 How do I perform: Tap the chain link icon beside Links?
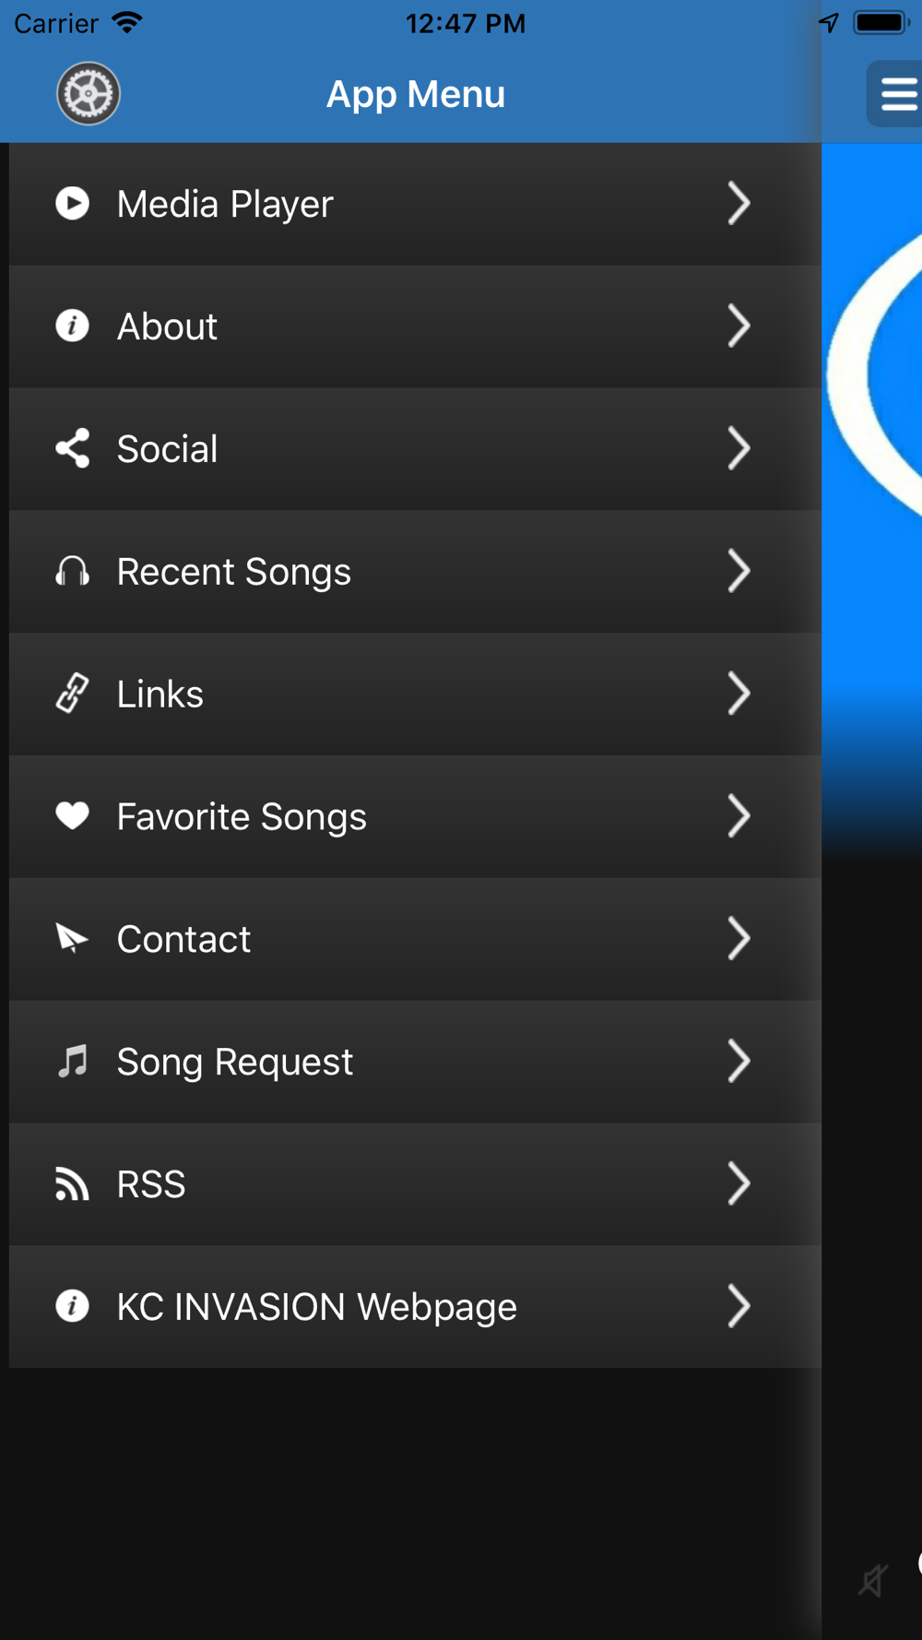coord(72,693)
